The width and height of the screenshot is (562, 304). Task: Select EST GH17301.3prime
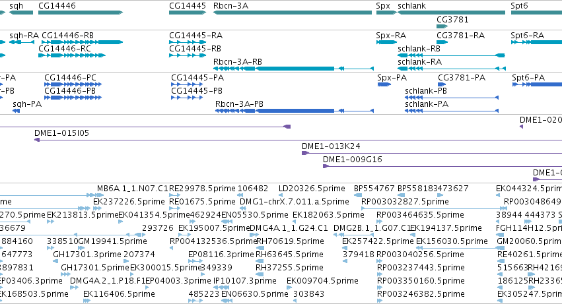87,255
